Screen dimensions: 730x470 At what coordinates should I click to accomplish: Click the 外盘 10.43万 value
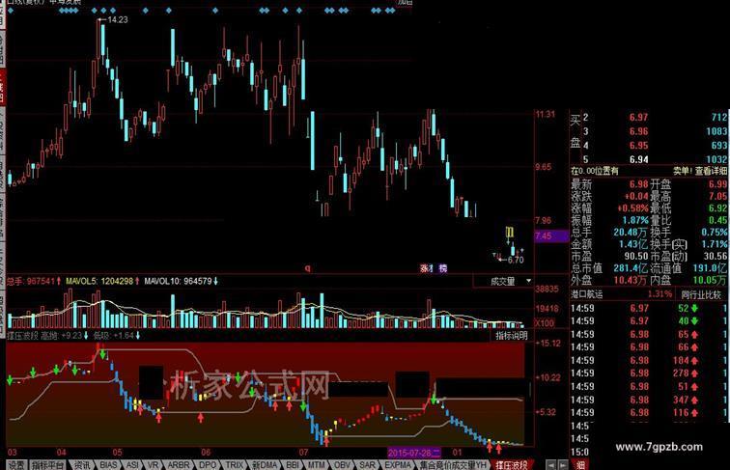click(631, 280)
